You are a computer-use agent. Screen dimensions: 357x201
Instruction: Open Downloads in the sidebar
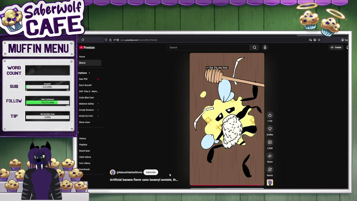click(x=84, y=169)
